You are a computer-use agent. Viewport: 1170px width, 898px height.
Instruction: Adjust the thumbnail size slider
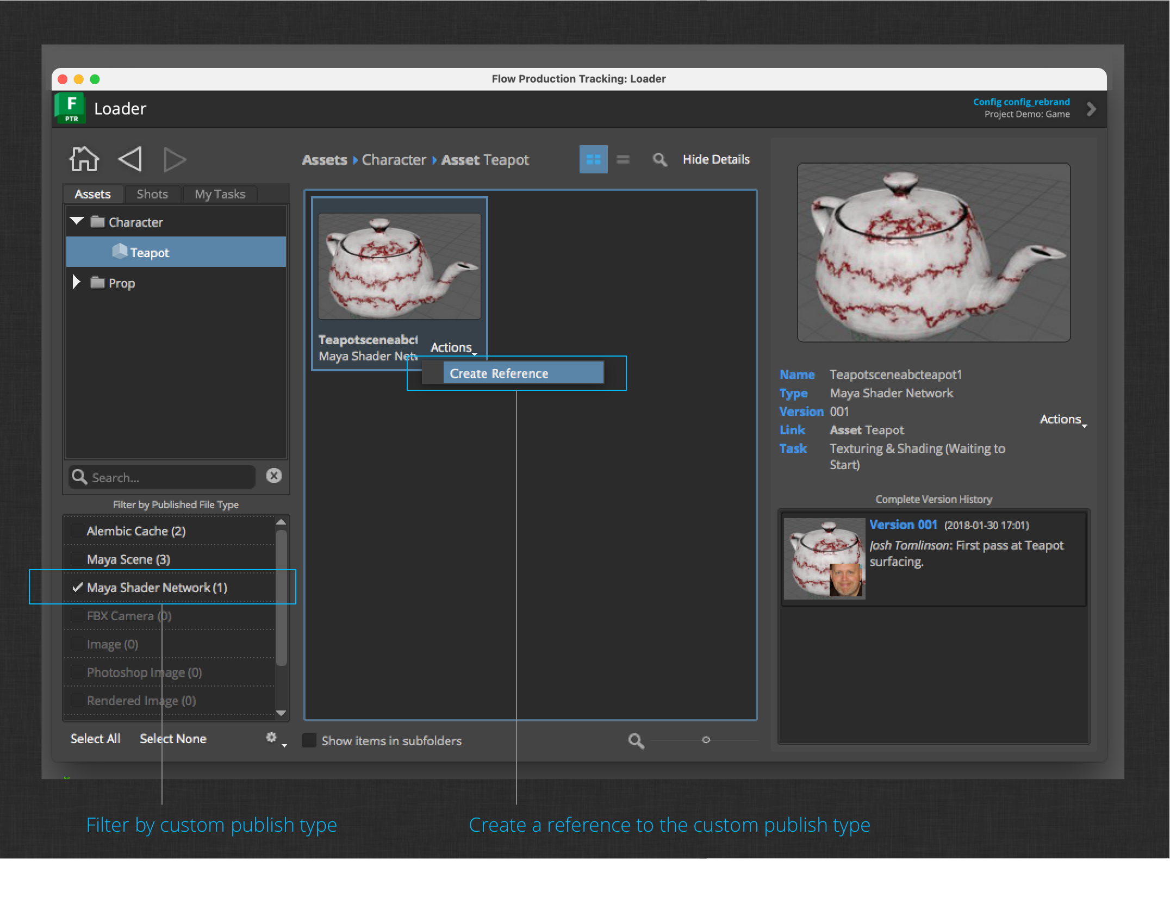tap(706, 740)
